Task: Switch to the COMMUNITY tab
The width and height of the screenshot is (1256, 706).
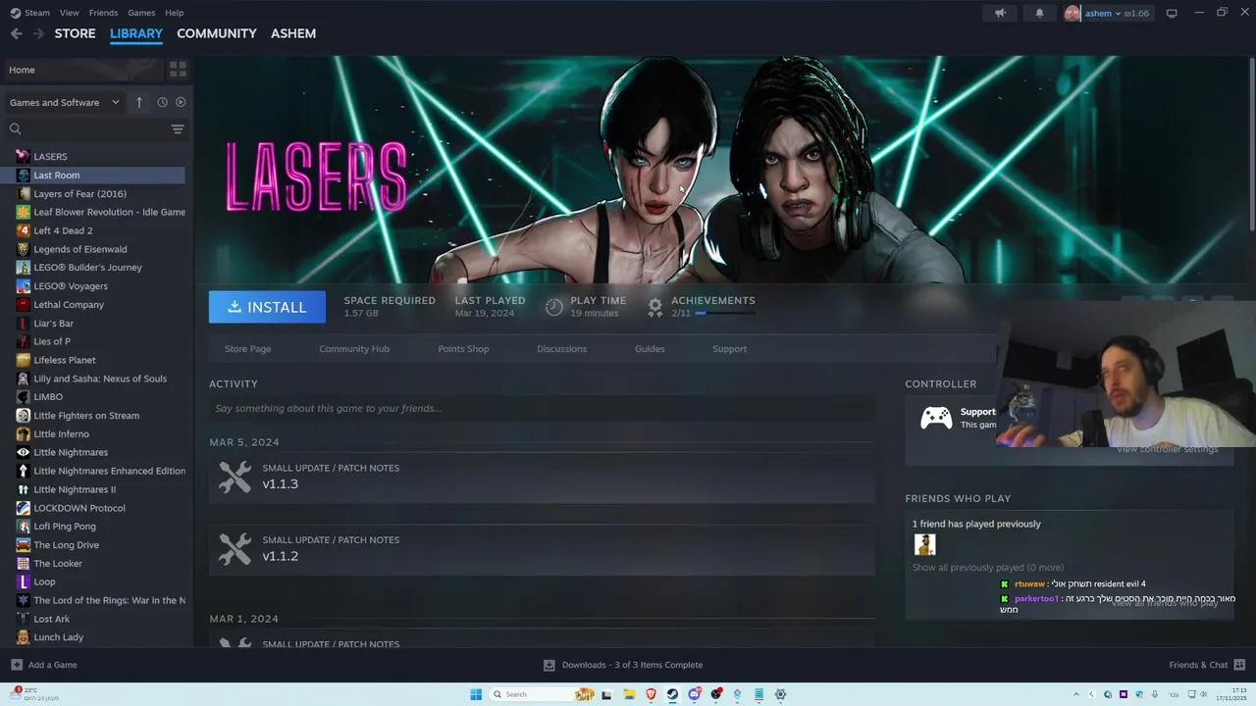Action: pyautogui.click(x=216, y=33)
